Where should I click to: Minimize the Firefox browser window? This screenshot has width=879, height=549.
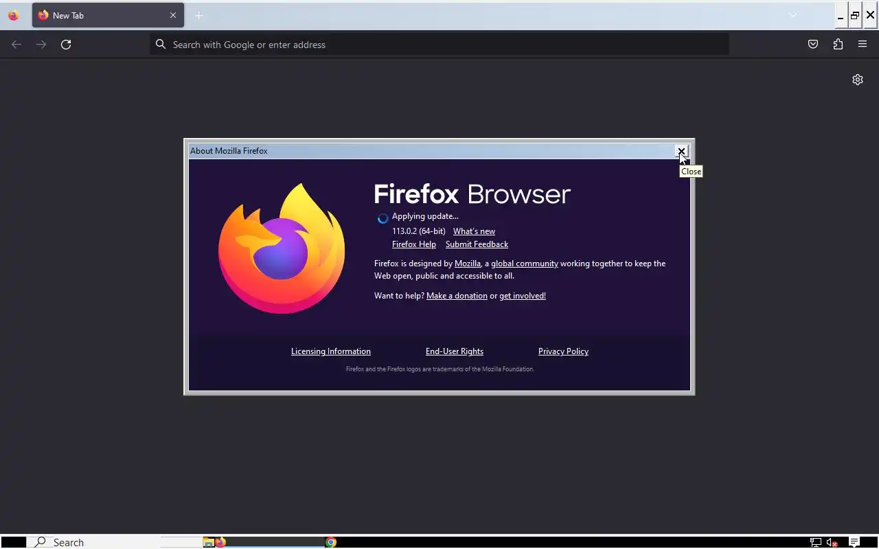[841, 15]
